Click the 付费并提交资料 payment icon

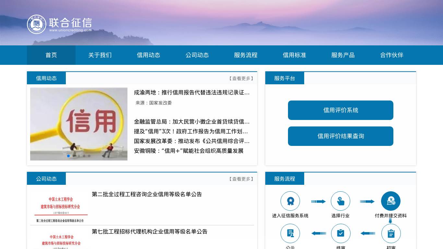(391, 201)
